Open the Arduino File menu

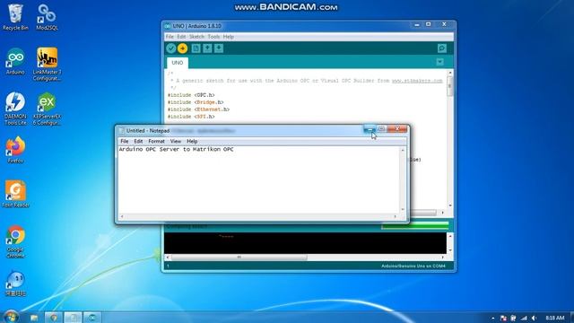pyautogui.click(x=170, y=37)
